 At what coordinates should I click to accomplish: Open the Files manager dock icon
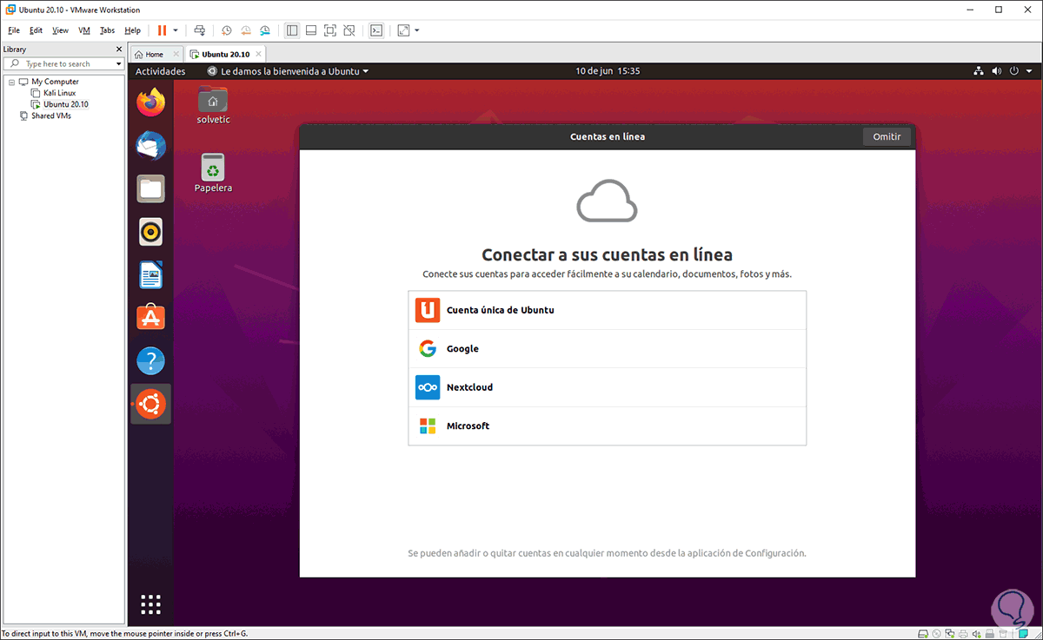coord(151,188)
